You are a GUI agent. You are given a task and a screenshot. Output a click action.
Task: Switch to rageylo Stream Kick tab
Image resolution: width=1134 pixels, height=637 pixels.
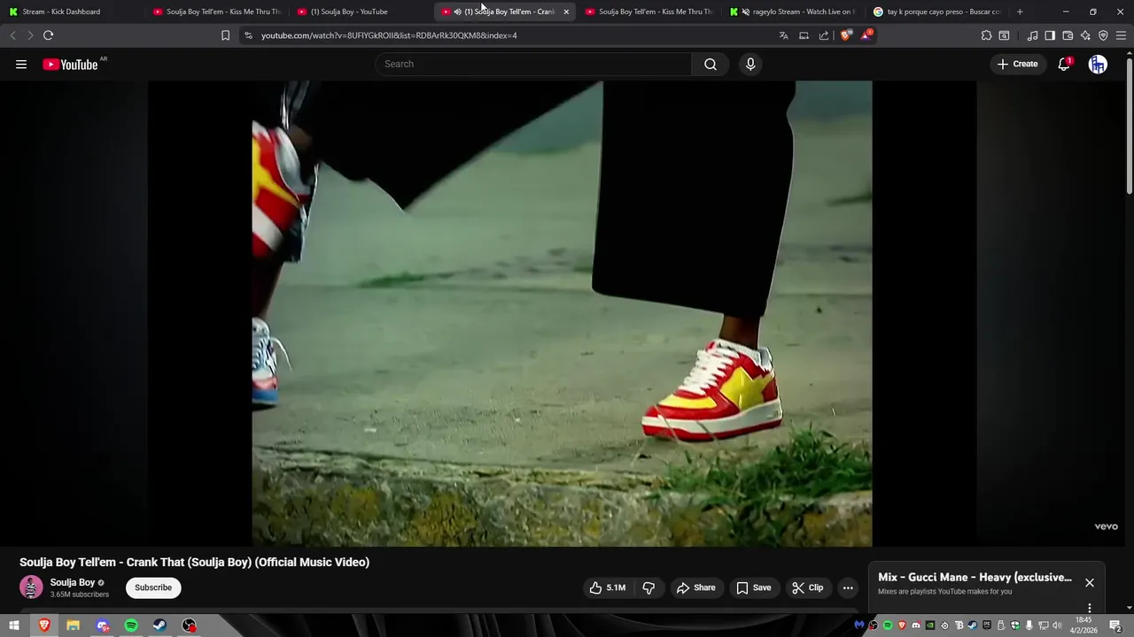(793, 12)
